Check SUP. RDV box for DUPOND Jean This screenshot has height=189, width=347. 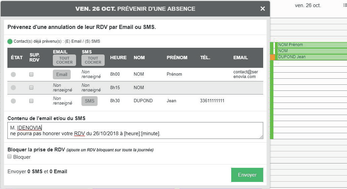tap(31, 101)
